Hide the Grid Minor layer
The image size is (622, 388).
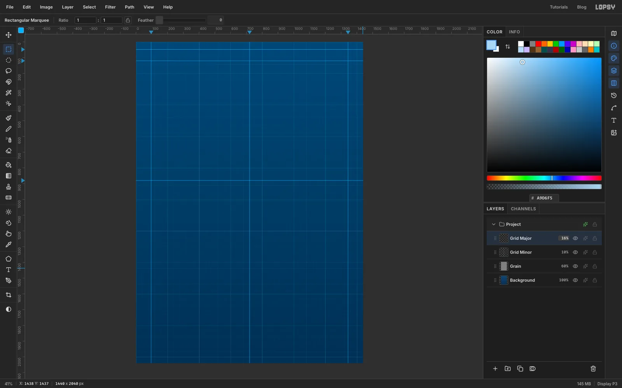click(575, 252)
